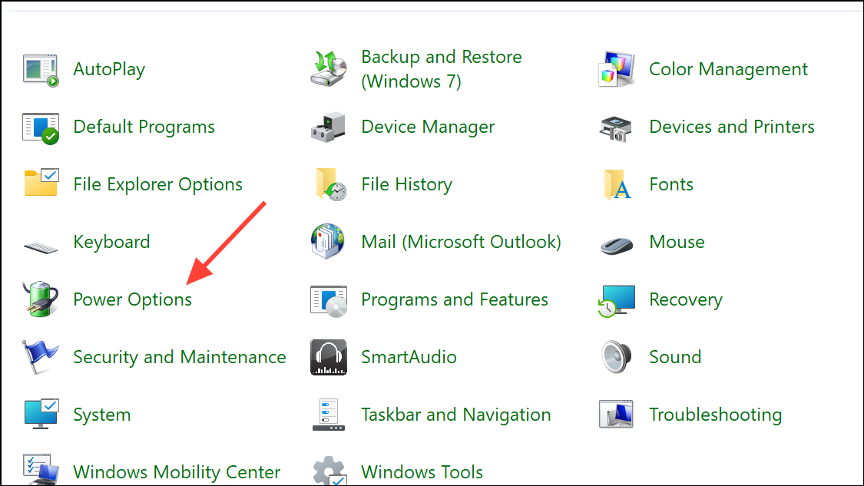Select the SmartAudio icon

click(328, 357)
